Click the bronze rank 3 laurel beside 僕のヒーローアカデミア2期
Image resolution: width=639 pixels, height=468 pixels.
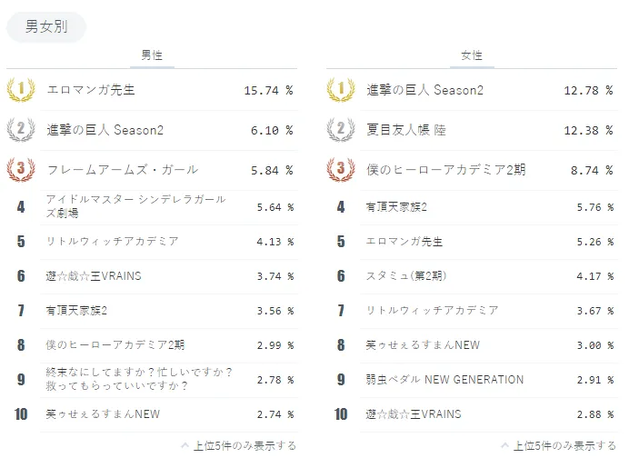point(341,169)
